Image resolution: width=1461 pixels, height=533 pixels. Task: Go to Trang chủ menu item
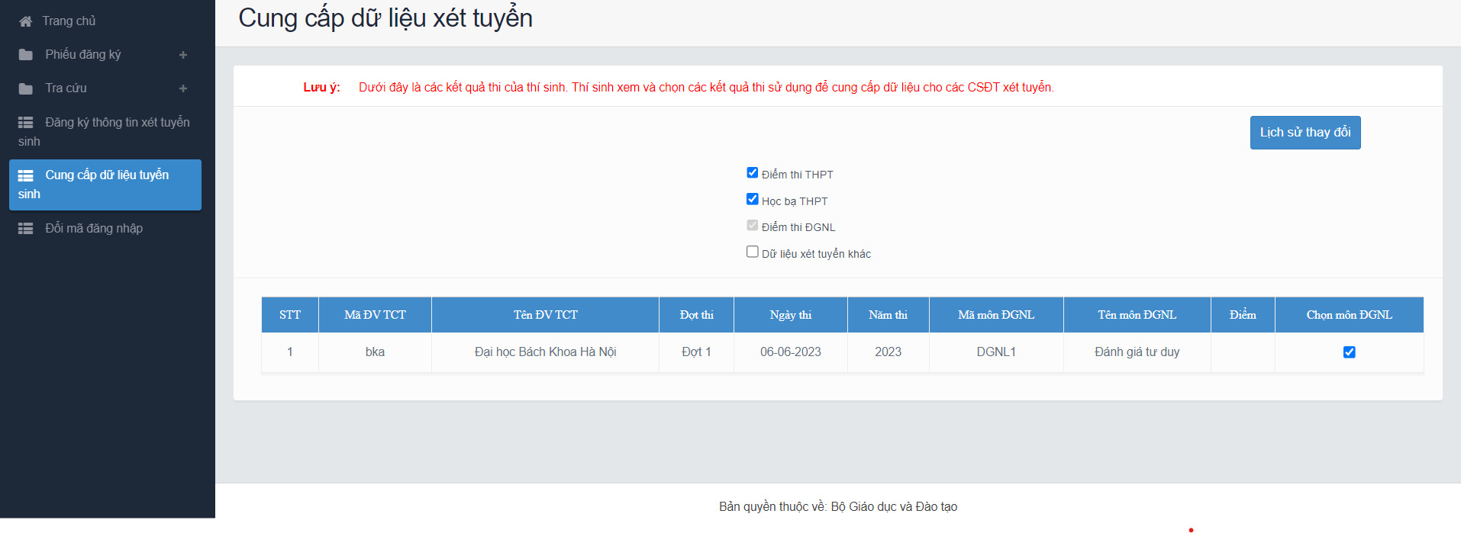click(x=69, y=21)
